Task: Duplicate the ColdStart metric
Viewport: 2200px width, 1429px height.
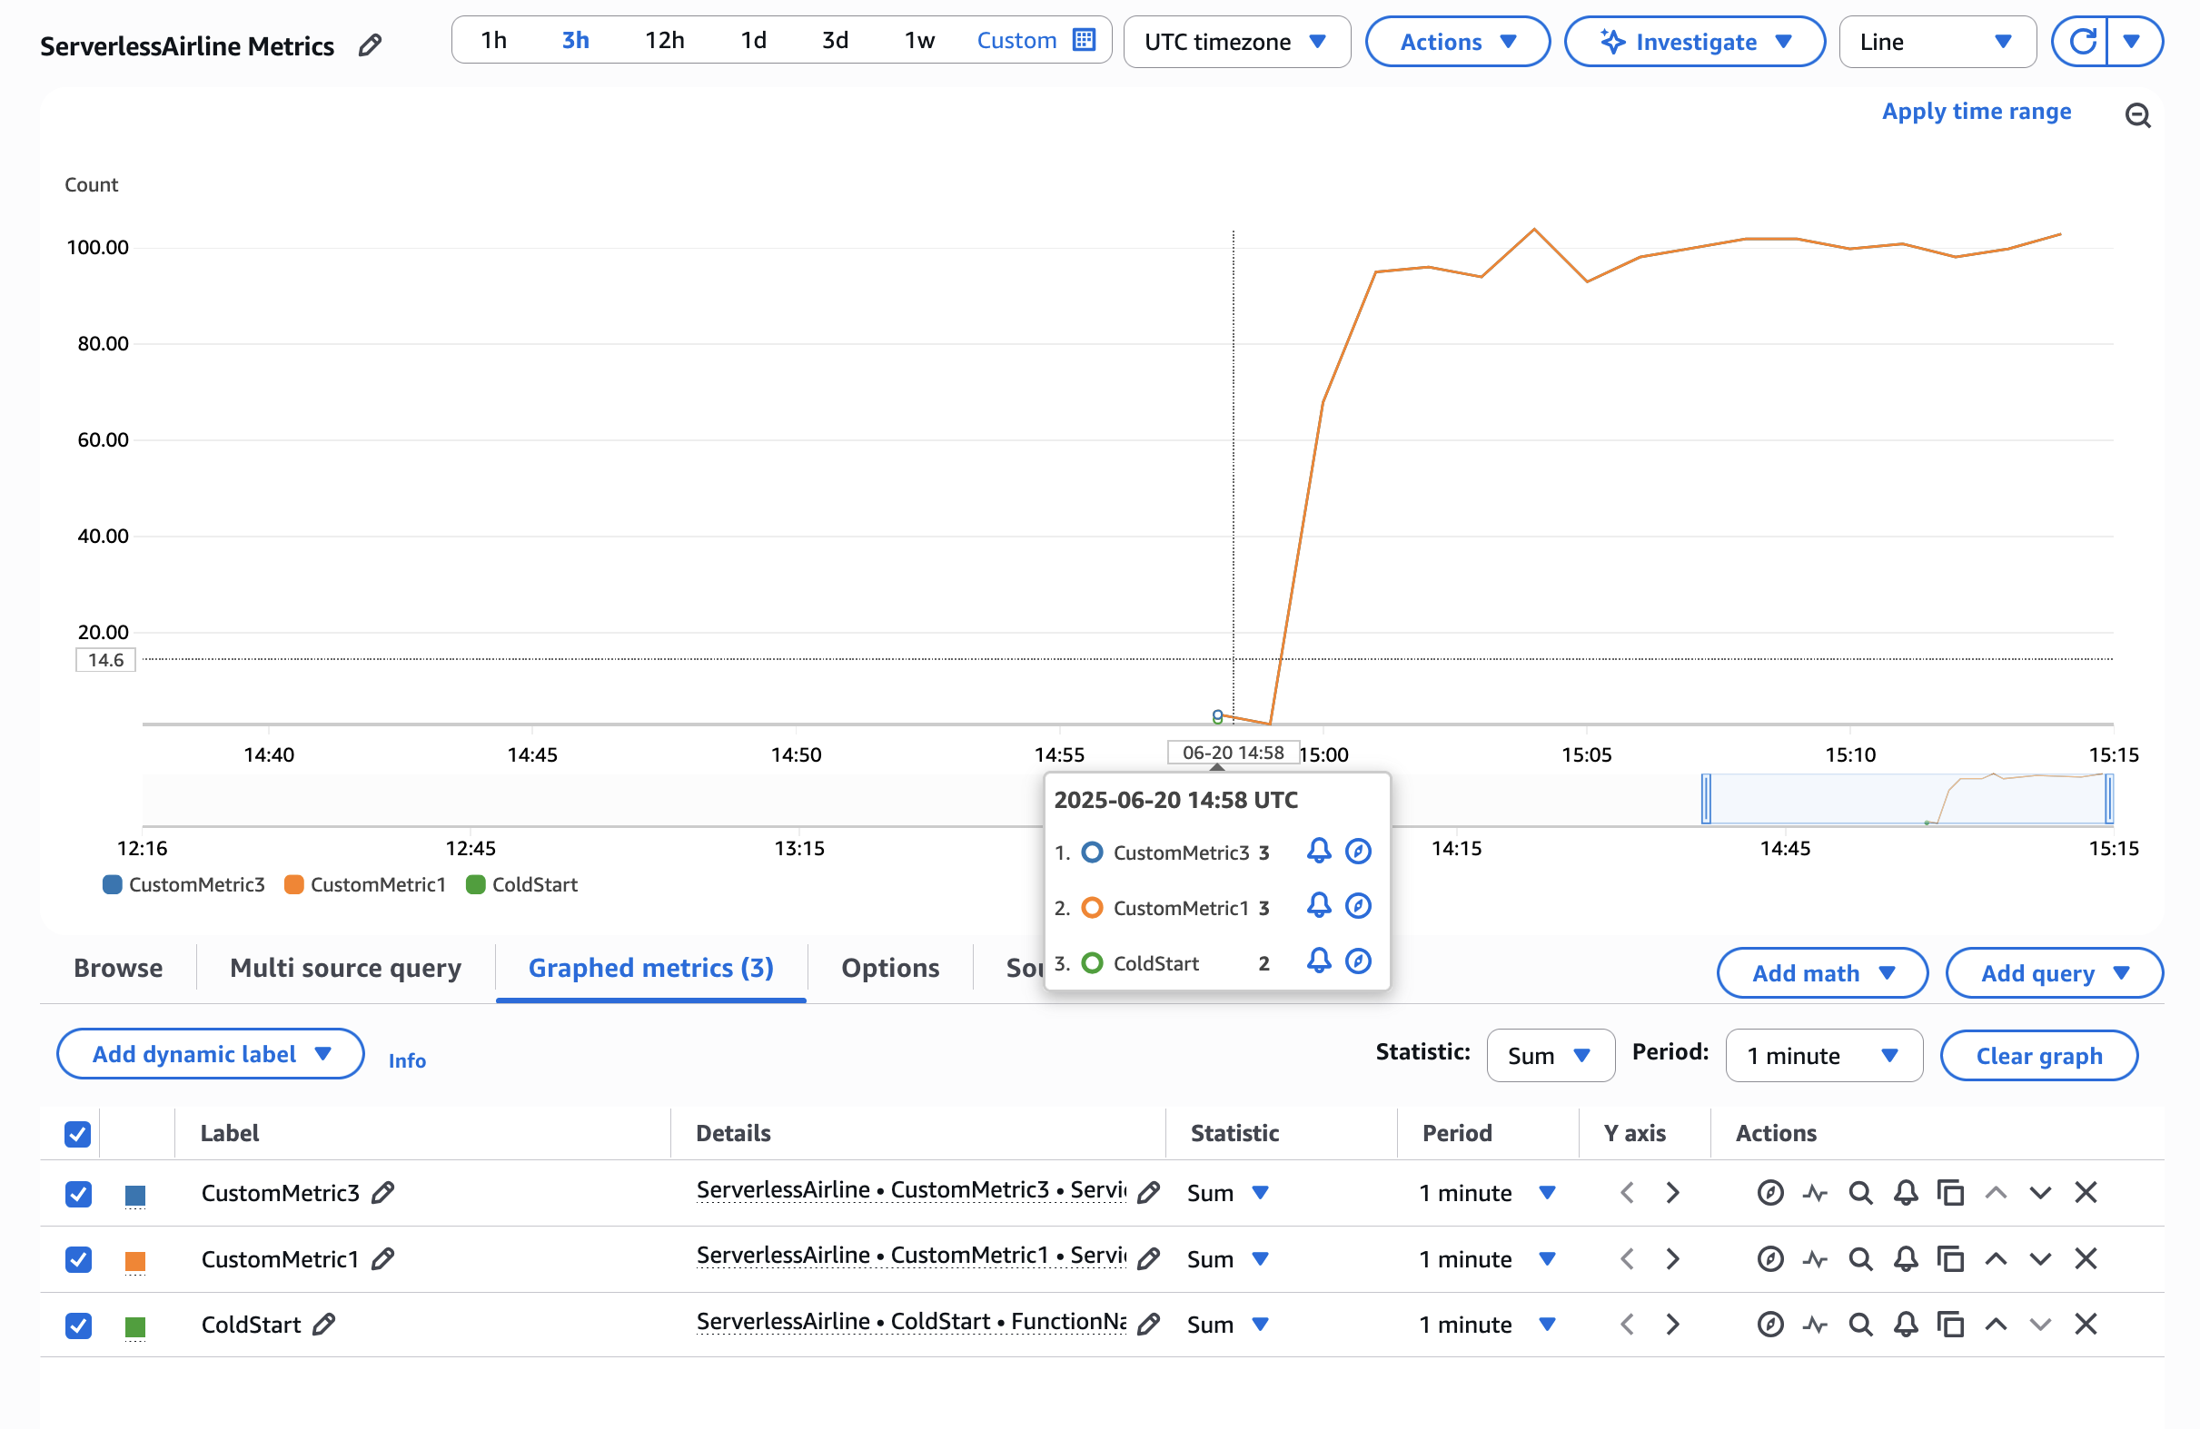Action: tap(1950, 1324)
